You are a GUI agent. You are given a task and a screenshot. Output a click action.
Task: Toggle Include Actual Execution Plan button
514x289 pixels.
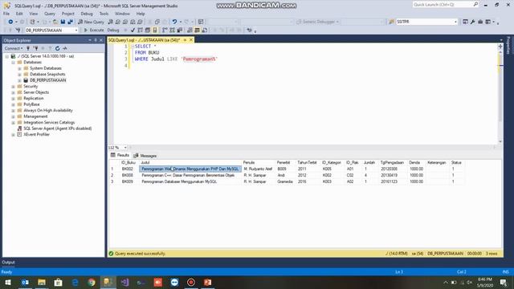[165, 31]
